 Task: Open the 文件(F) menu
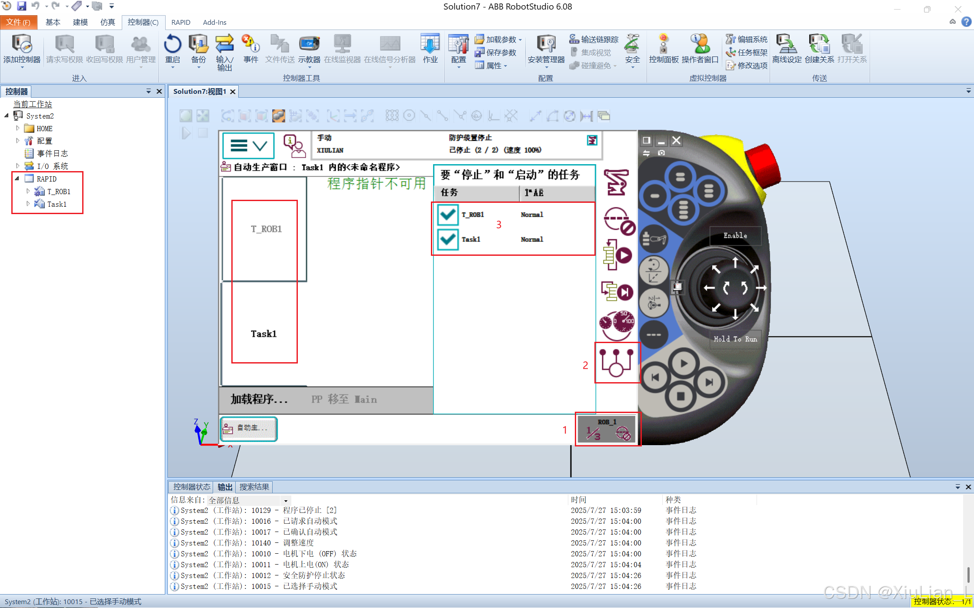(x=18, y=22)
